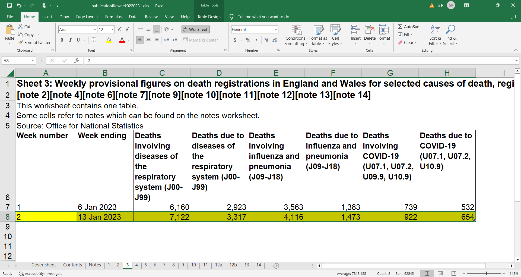The image size is (521, 277).
Task: Click the Increase Decimal icon
Action: (266, 40)
